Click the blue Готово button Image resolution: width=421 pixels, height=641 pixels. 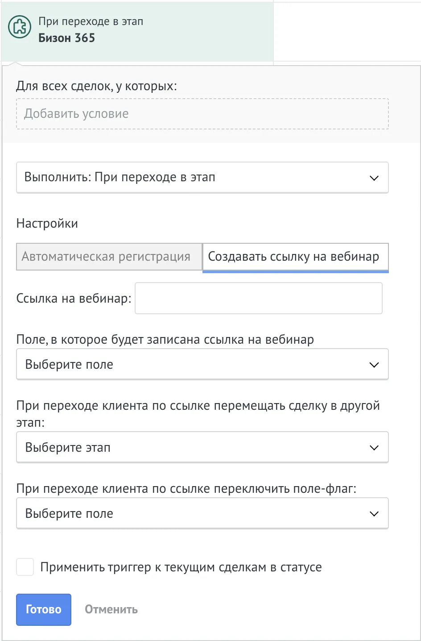click(x=44, y=609)
